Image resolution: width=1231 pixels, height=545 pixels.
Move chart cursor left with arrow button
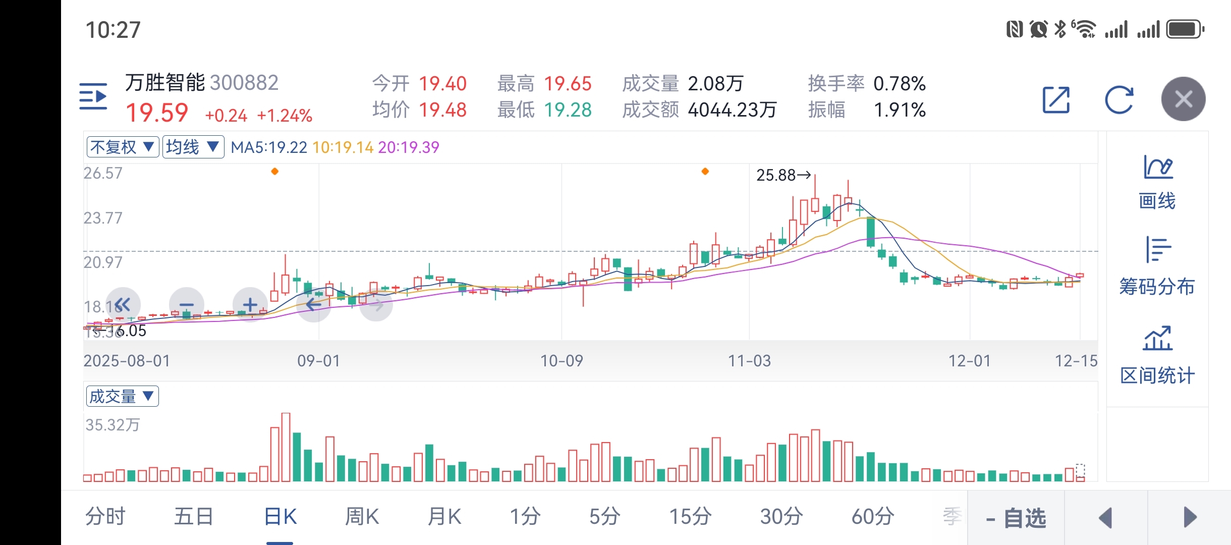314,304
